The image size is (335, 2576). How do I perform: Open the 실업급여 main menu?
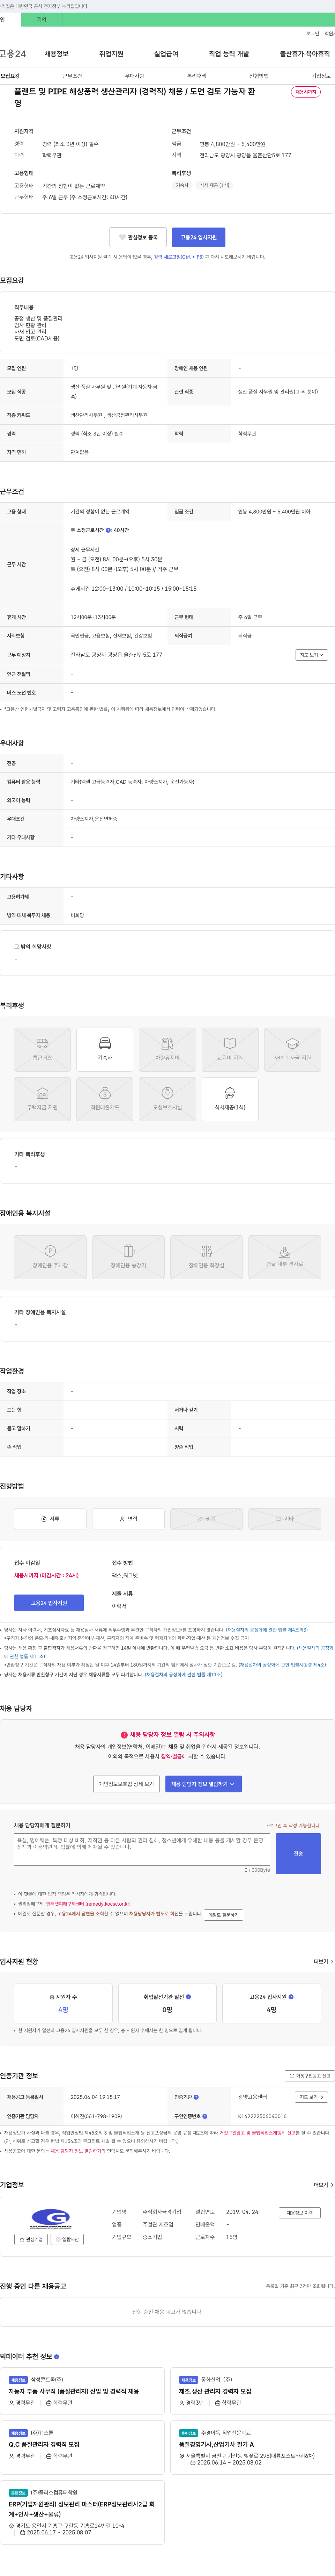click(166, 54)
